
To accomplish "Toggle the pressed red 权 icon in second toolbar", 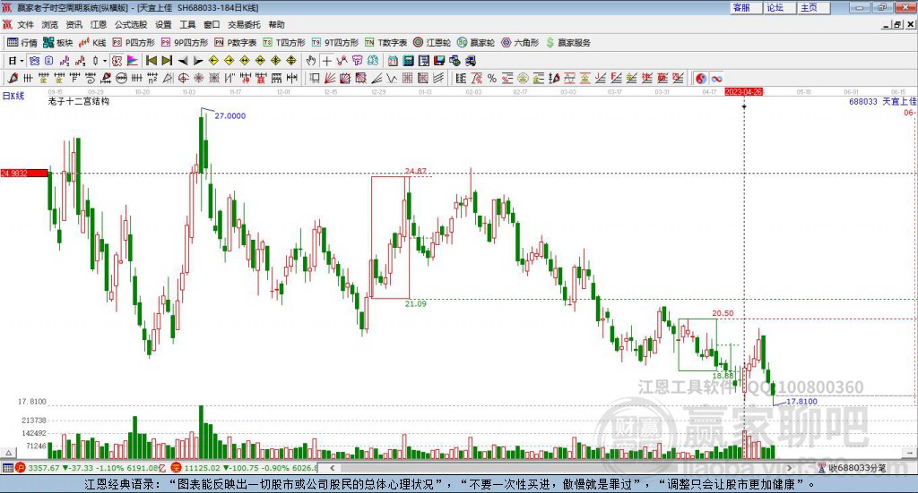I will click(x=117, y=61).
